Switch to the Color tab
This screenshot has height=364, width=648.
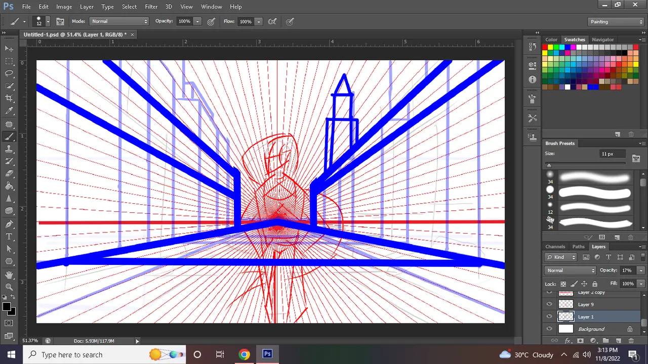tap(551, 39)
